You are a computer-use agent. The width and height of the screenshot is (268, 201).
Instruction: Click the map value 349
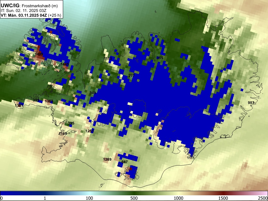coord(93,93)
